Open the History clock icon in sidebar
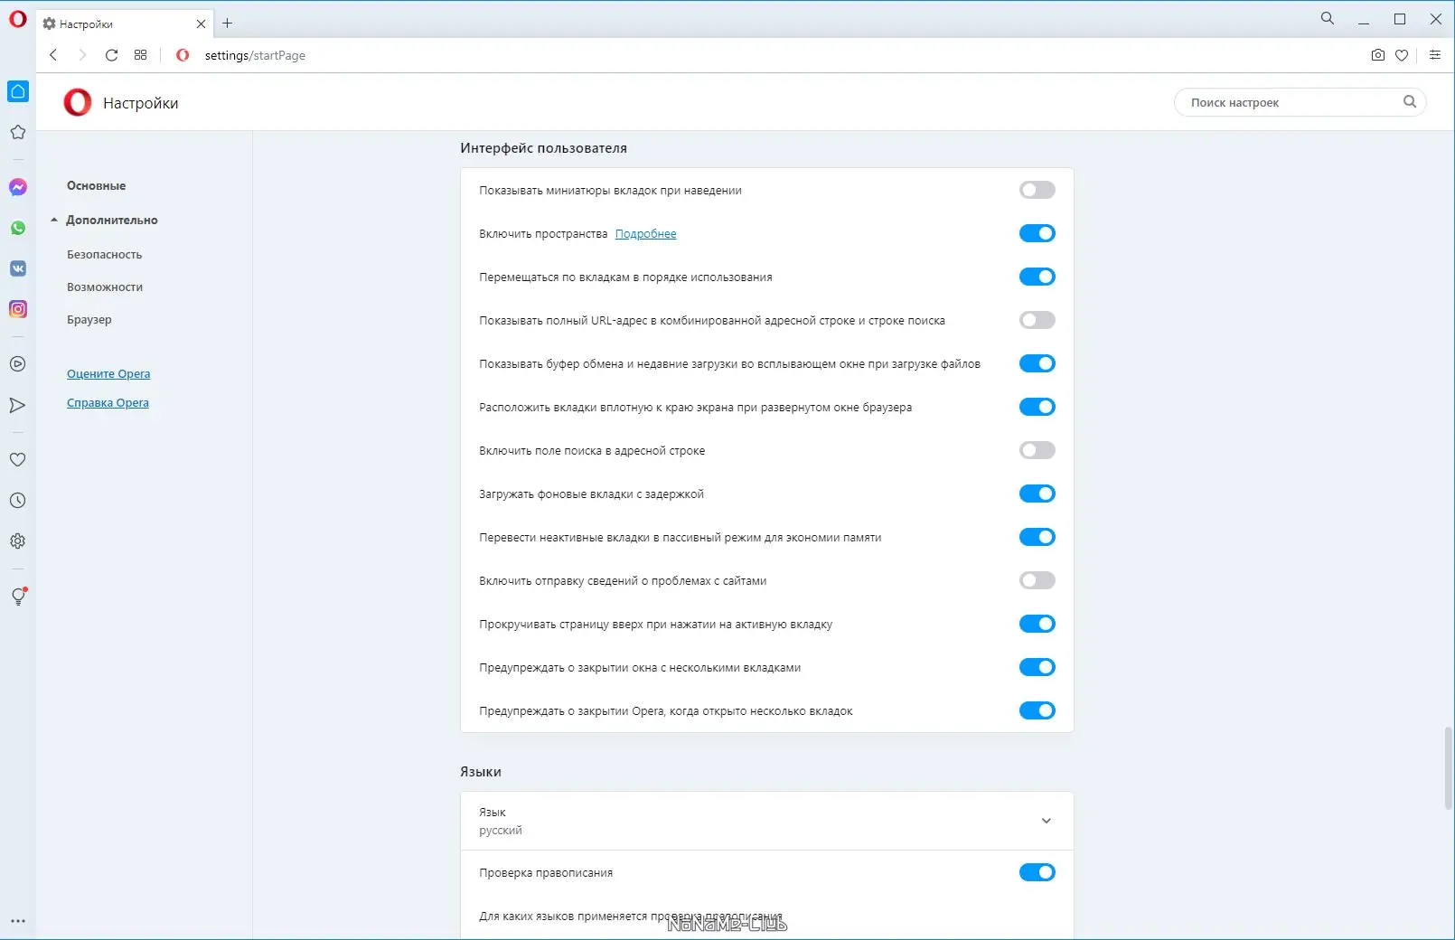The height and width of the screenshot is (940, 1455). 17,501
